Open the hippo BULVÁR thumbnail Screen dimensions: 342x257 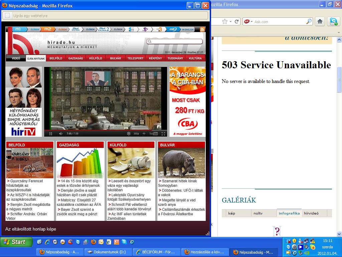pyautogui.click(x=181, y=163)
